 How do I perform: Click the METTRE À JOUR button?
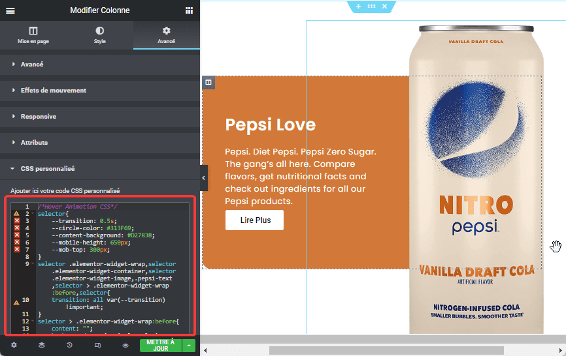[x=161, y=345]
